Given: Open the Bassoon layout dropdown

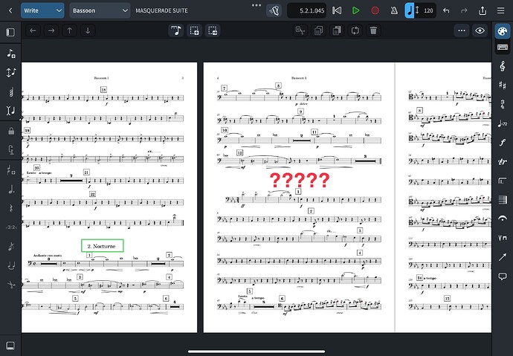Looking at the screenshot, I should 100,10.
